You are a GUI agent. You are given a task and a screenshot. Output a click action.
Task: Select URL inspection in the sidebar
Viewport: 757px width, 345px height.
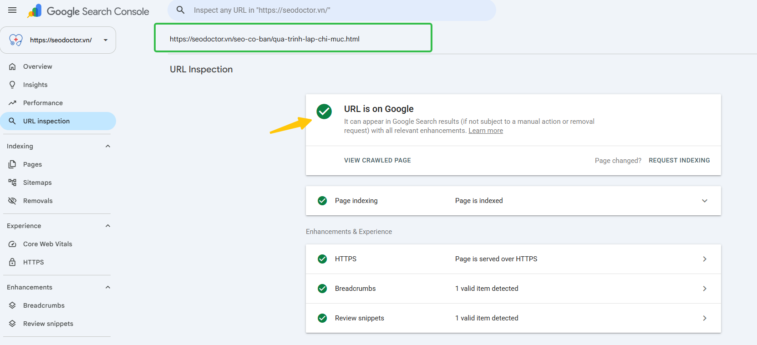[x=58, y=121]
